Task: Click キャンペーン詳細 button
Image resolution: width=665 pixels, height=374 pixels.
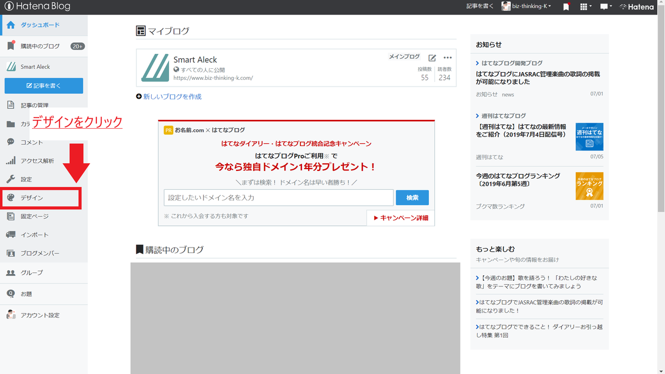Action: coord(401,218)
